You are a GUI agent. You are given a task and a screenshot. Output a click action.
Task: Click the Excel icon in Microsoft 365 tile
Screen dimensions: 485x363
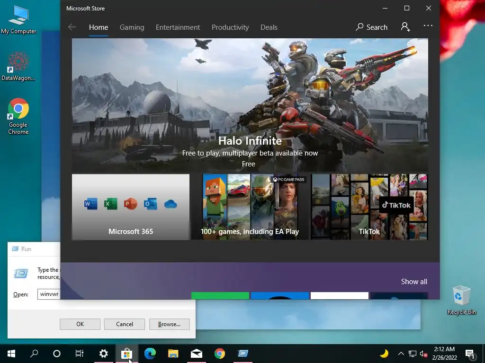(x=110, y=204)
